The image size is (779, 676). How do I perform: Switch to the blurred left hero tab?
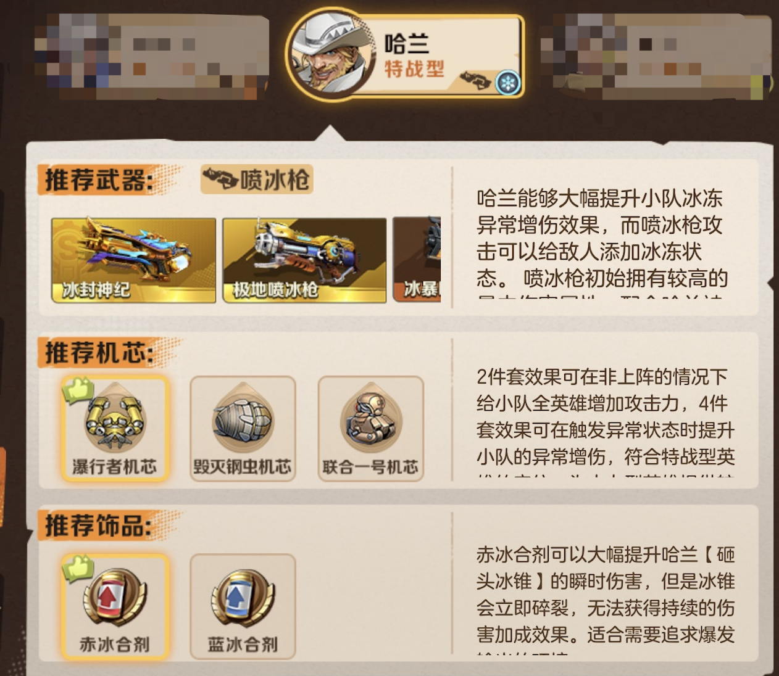151,56
